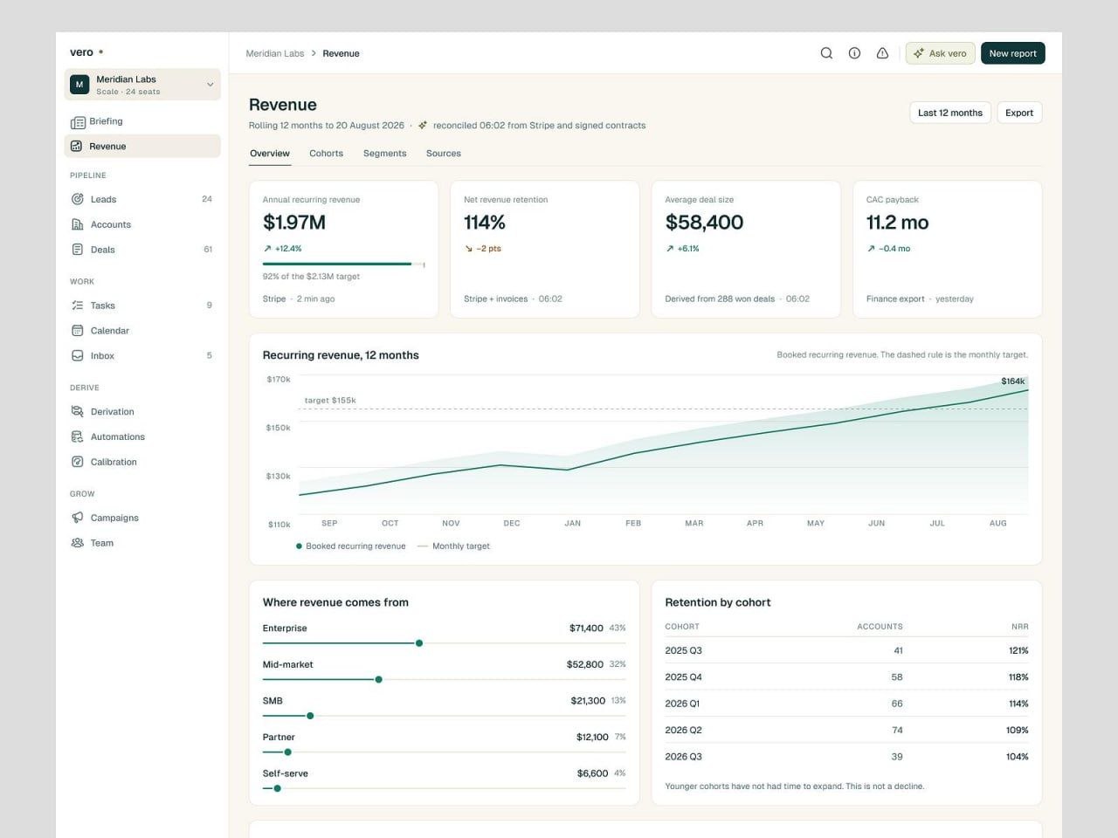Image resolution: width=1118 pixels, height=838 pixels.
Task: Click the Booked recurring revenue legend entry
Action: (351, 546)
